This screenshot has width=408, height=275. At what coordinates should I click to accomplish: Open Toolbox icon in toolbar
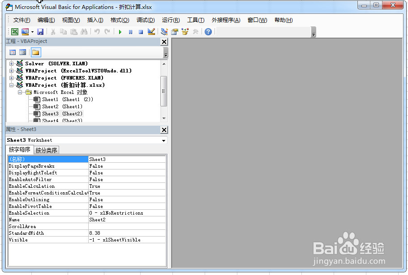(x=195, y=32)
